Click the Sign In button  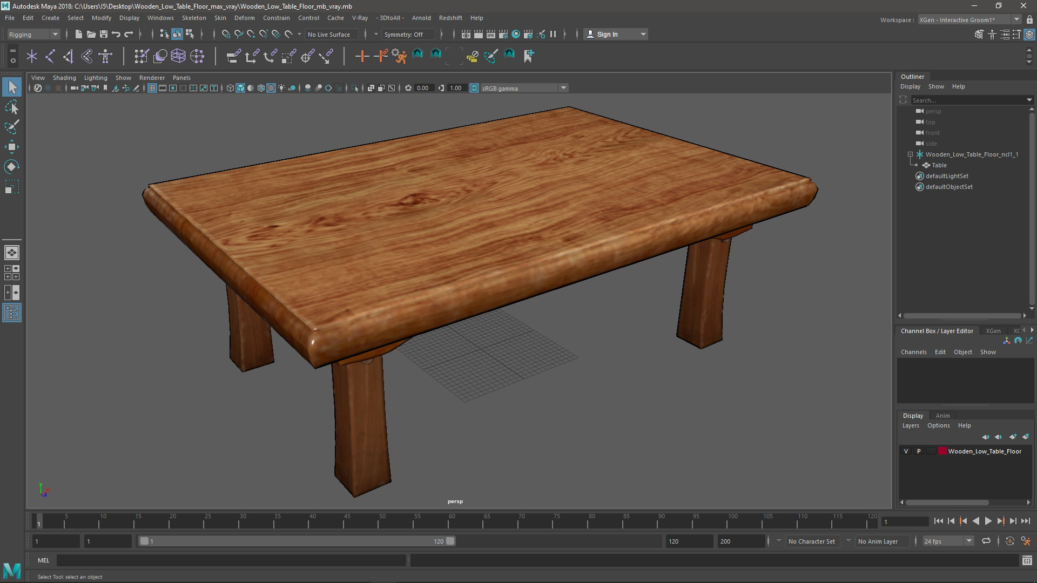[x=607, y=34]
